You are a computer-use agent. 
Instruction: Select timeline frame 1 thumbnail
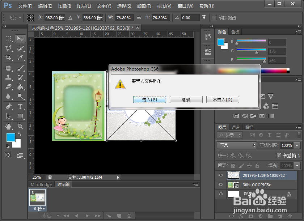point(37,197)
